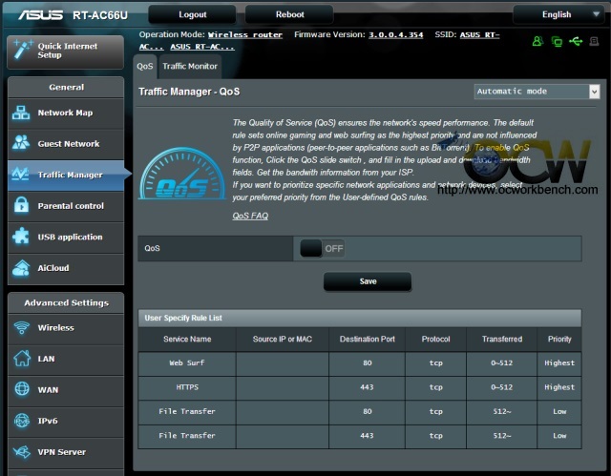The width and height of the screenshot is (611, 476).
Task: Click the Guest Network people icon
Action: pos(21,143)
